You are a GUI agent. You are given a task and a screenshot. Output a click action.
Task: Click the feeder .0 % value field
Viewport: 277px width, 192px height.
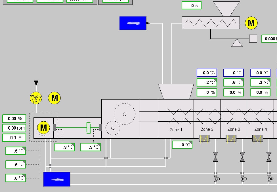tap(192, 5)
